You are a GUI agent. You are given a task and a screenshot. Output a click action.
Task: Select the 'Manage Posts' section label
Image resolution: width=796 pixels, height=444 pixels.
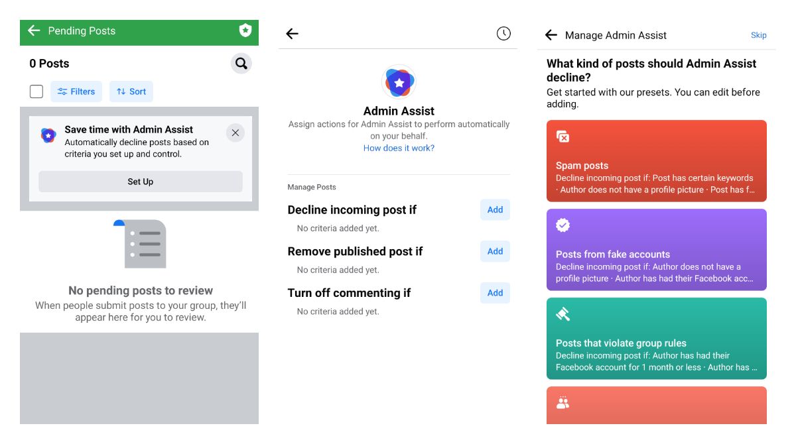[x=312, y=187]
